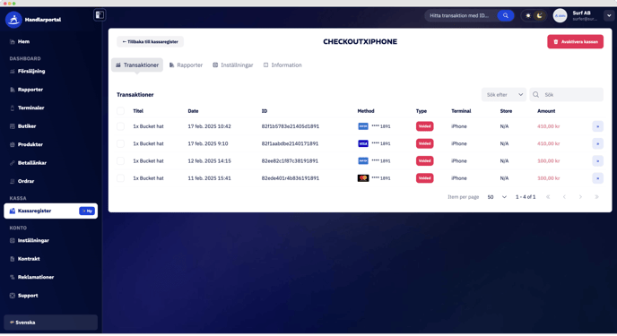The image size is (617, 336).
Task: Click the Hitta transaktion med ID field
Action: [x=460, y=16]
